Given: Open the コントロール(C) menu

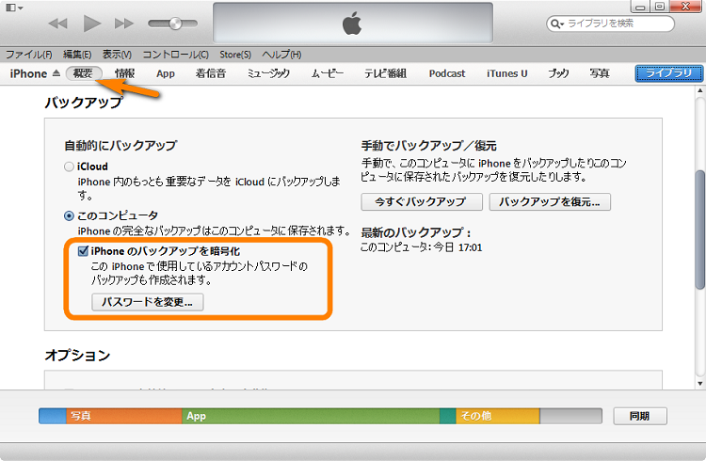Looking at the screenshot, I should tap(176, 55).
